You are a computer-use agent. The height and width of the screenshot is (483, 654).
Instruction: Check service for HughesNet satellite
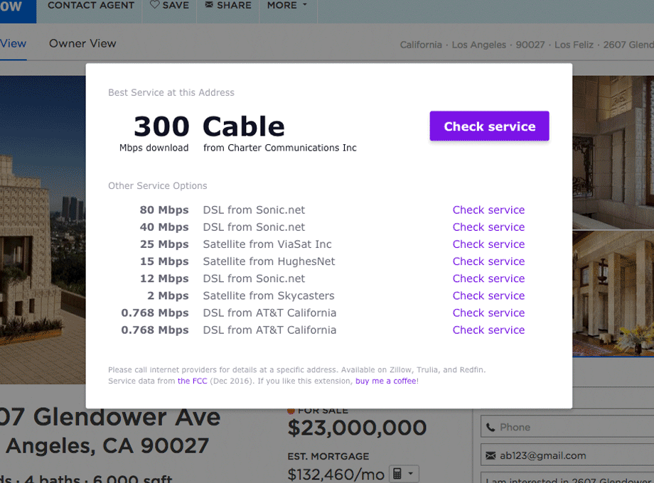488,261
